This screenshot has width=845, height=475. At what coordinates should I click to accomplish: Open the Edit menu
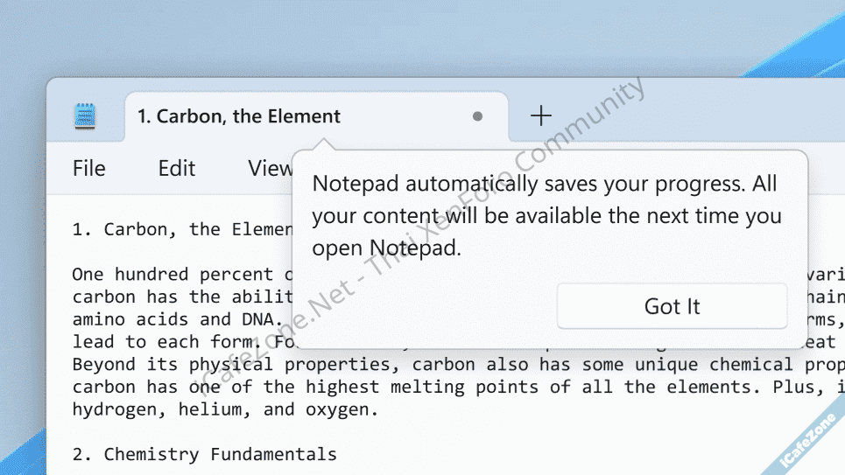pos(176,168)
